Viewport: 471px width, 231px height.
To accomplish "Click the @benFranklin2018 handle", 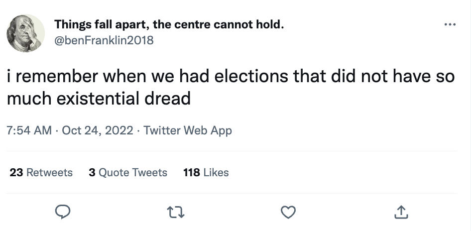I will (104, 40).
